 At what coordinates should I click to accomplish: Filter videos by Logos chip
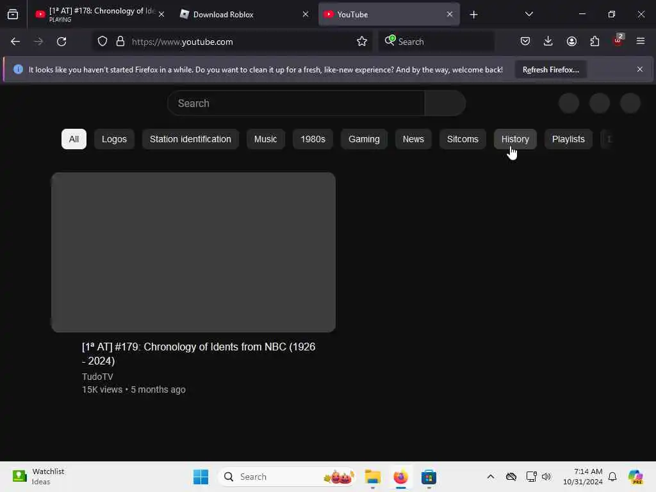[114, 139]
